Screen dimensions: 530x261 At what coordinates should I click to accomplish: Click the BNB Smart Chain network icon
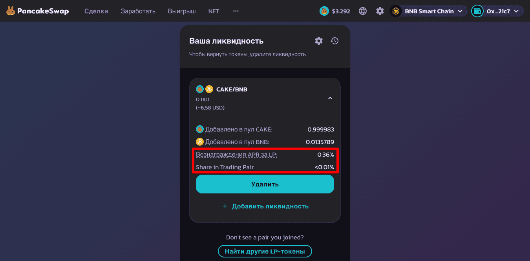click(396, 11)
